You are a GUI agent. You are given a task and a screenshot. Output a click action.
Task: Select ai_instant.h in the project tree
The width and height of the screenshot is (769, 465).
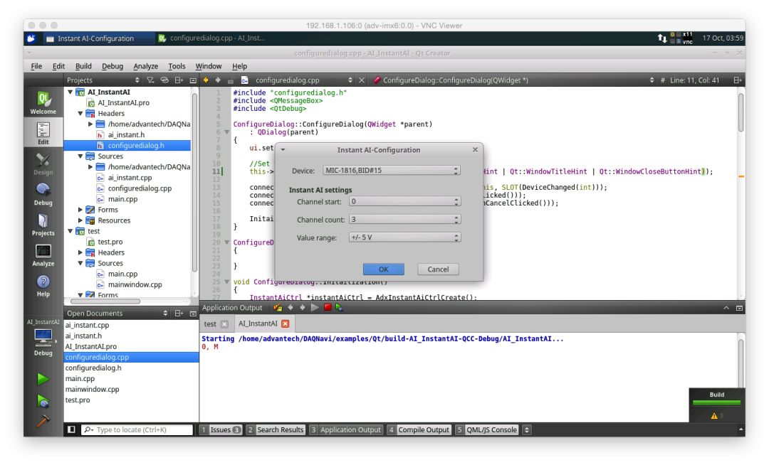click(x=126, y=134)
